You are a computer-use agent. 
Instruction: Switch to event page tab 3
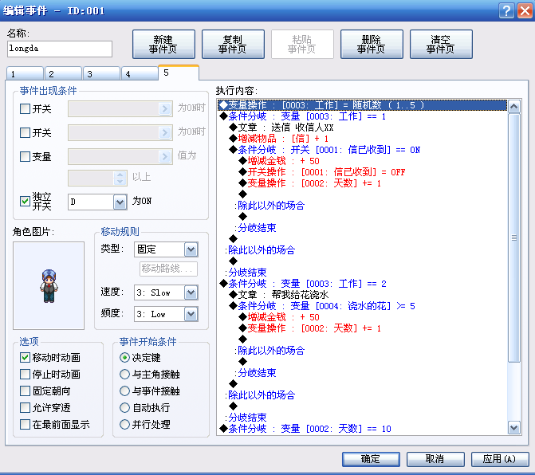(x=101, y=73)
